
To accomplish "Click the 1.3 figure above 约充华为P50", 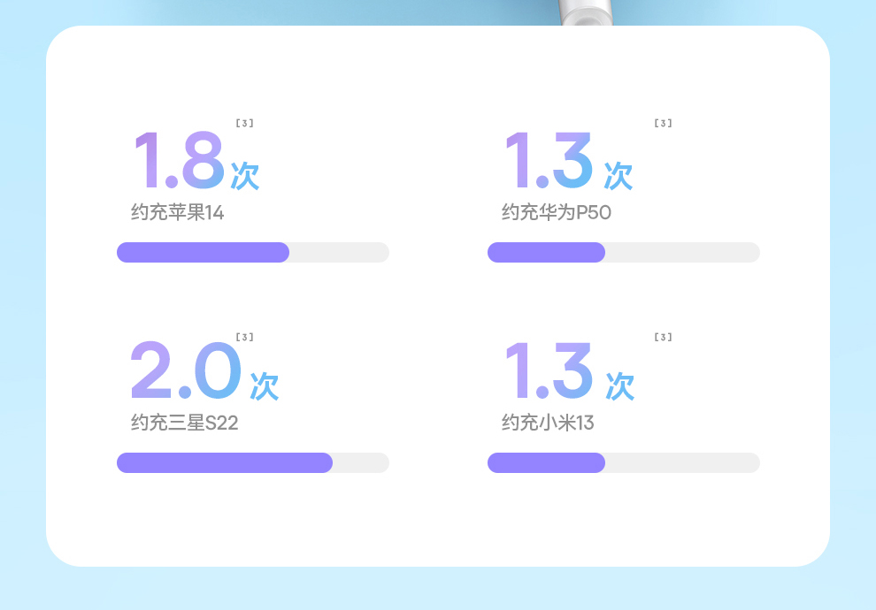I will (x=549, y=161).
